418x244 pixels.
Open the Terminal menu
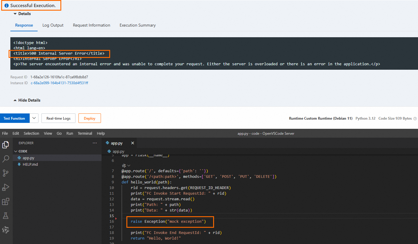click(85, 134)
